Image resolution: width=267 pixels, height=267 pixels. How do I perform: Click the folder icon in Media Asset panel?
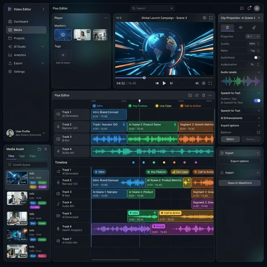(39, 149)
